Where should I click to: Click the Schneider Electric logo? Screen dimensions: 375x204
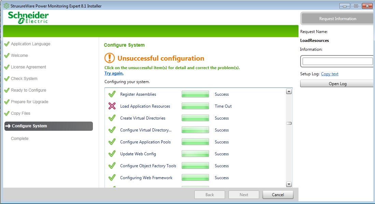pyautogui.click(x=28, y=17)
